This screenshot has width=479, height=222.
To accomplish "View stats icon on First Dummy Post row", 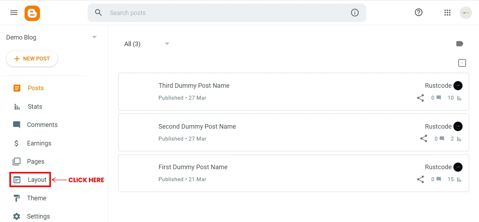I will point(460,179).
